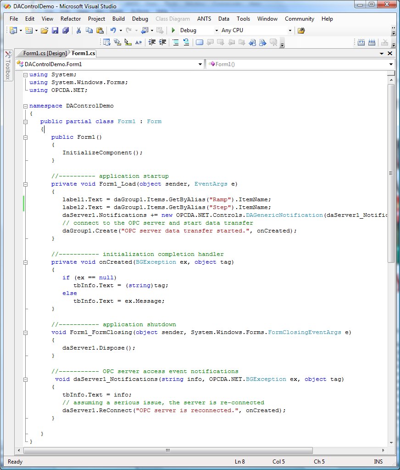Open the Toolbox side panel tab

click(x=8, y=65)
